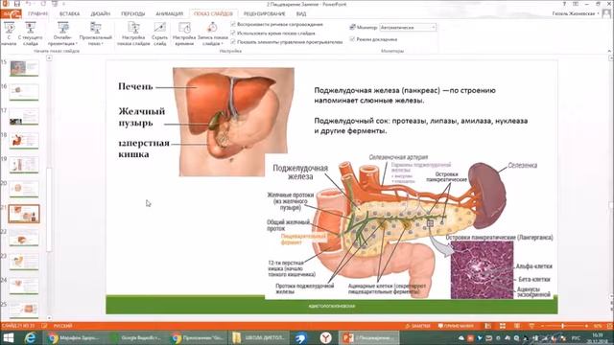This screenshot has width=614, height=345.
Task: Switch to the ГЛАВНАЯ (Home) tab
Action: [x=38, y=13]
